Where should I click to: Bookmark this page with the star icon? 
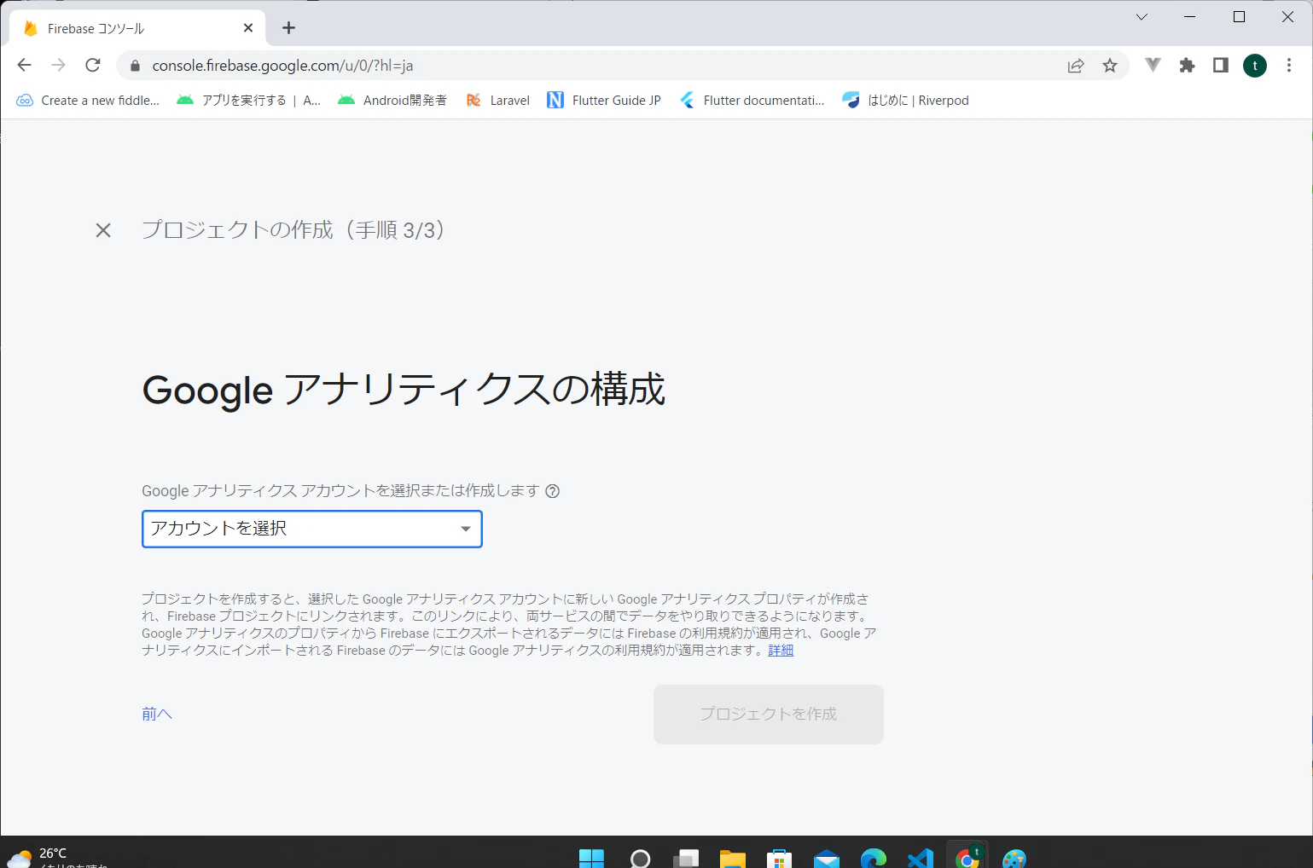pyautogui.click(x=1110, y=66)
